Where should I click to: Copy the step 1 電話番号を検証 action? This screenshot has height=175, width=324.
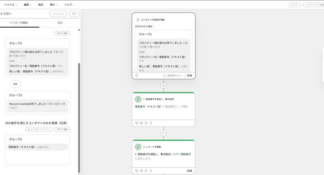(136, 123)
